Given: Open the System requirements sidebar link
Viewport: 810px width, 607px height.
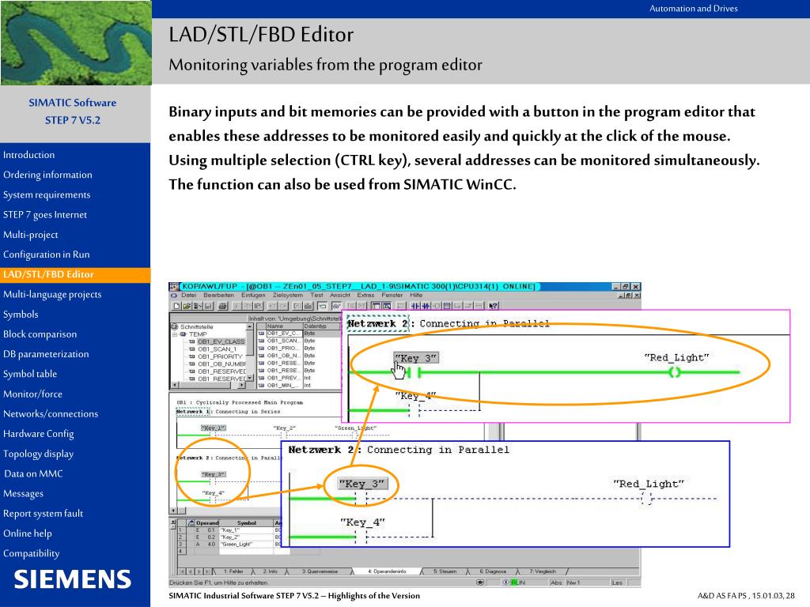Looking at the screenshot, I should (47, 194).
